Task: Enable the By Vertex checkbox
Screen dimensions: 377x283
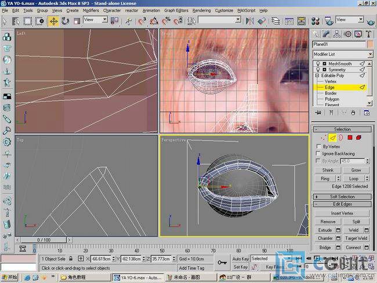Action: click(x=318, y=146)
